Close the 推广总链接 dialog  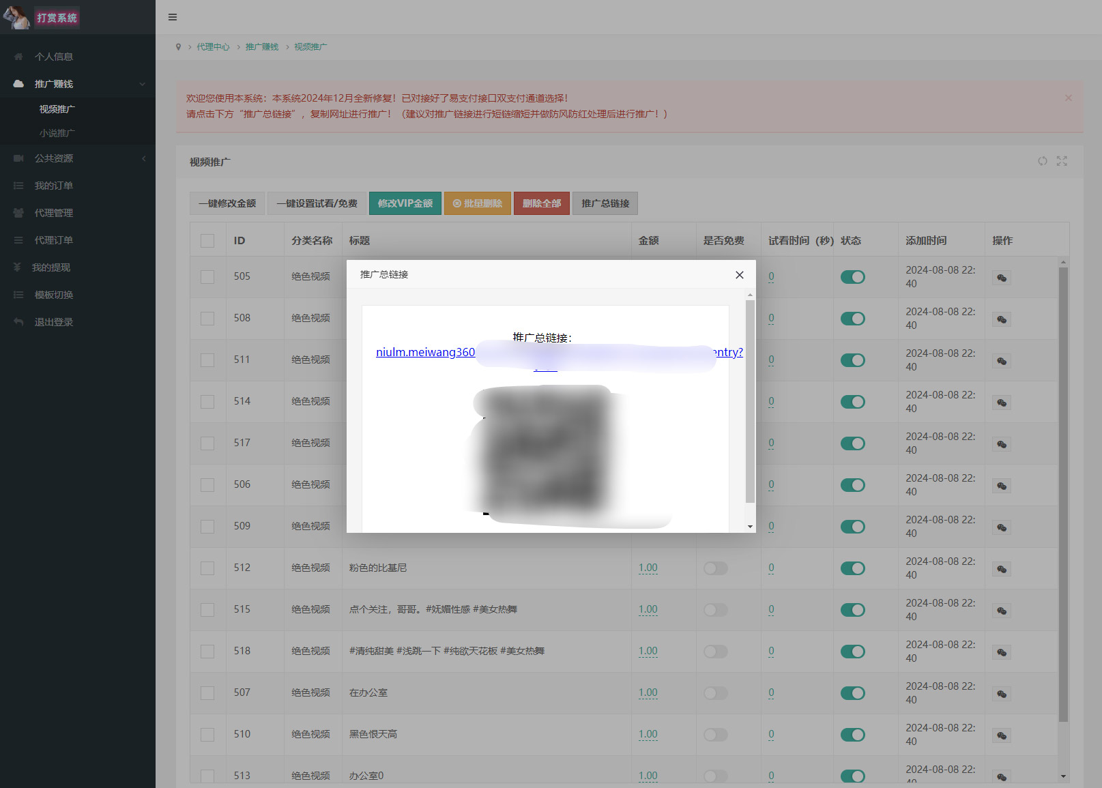(739, 275)
